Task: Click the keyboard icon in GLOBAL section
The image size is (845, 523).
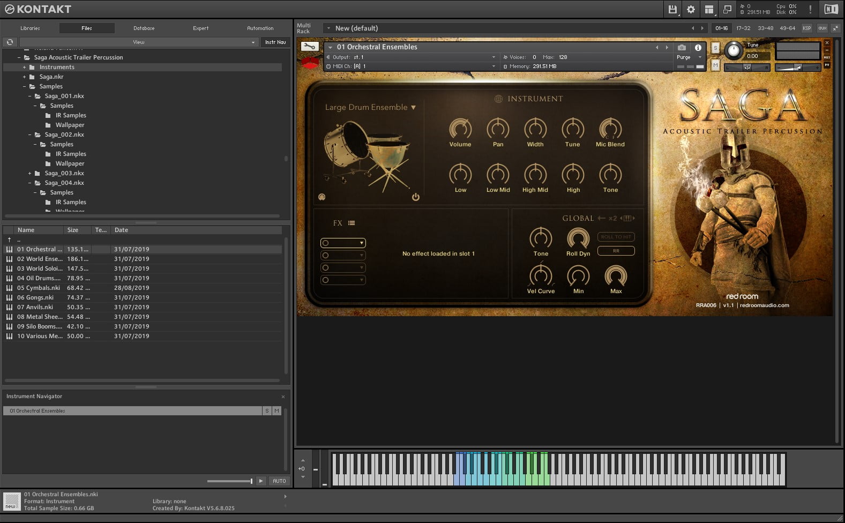Action: tap(627, 218)
